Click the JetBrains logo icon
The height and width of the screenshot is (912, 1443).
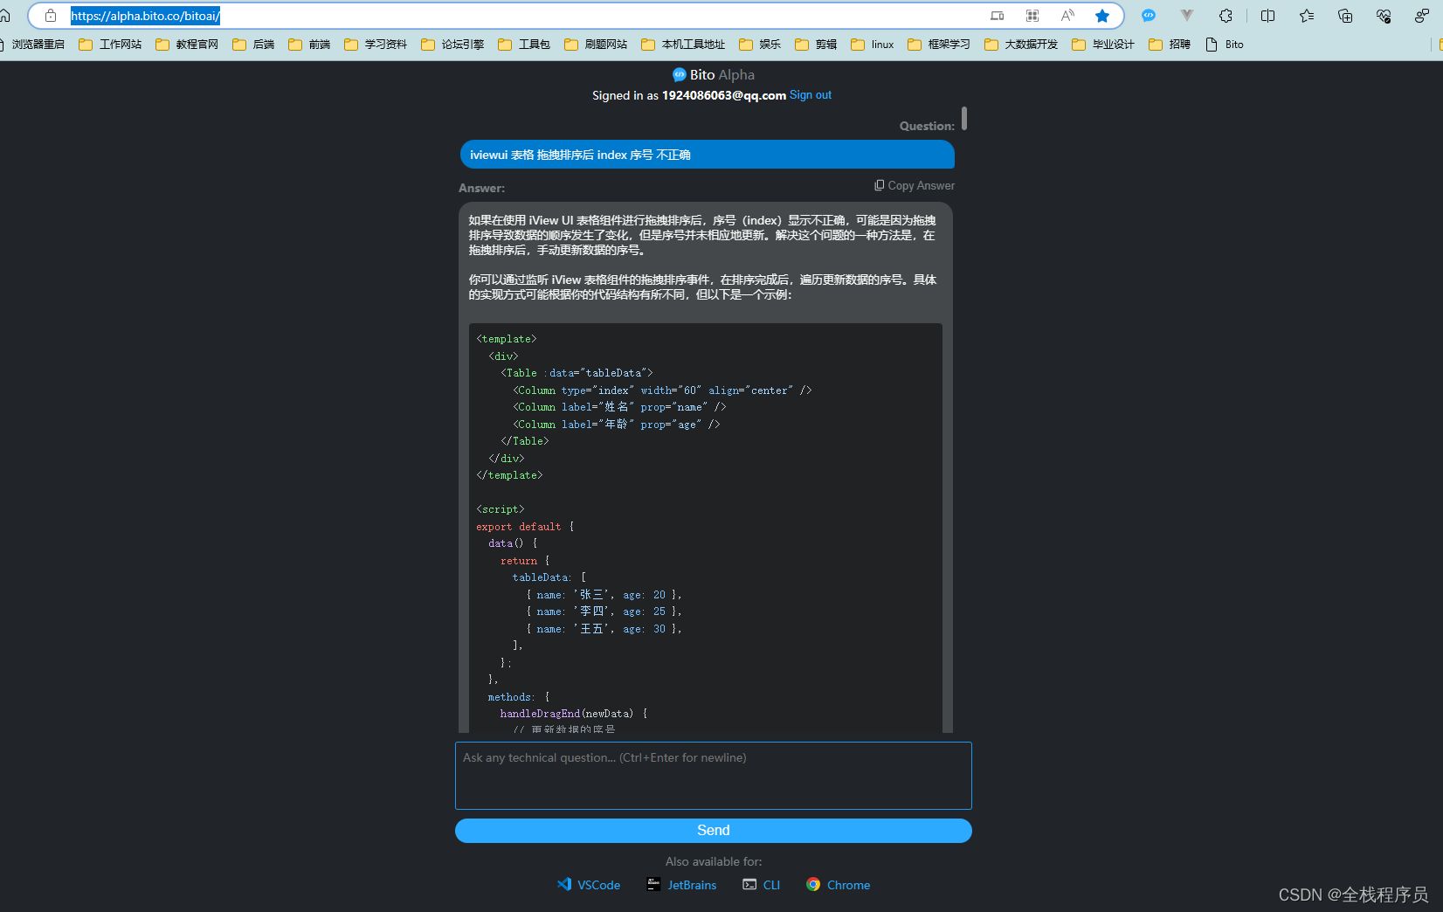coord(653,884)
